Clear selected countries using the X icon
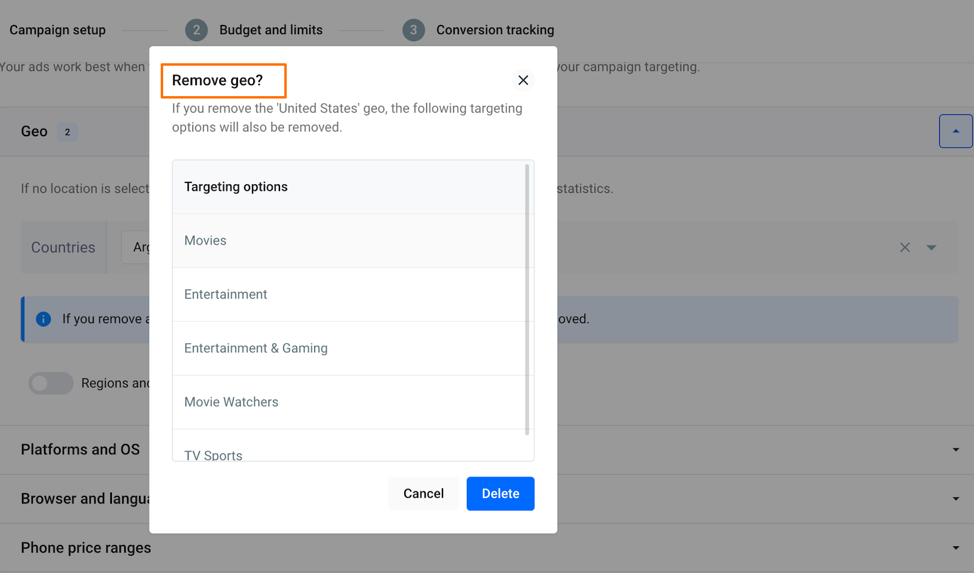 point(905,247)
